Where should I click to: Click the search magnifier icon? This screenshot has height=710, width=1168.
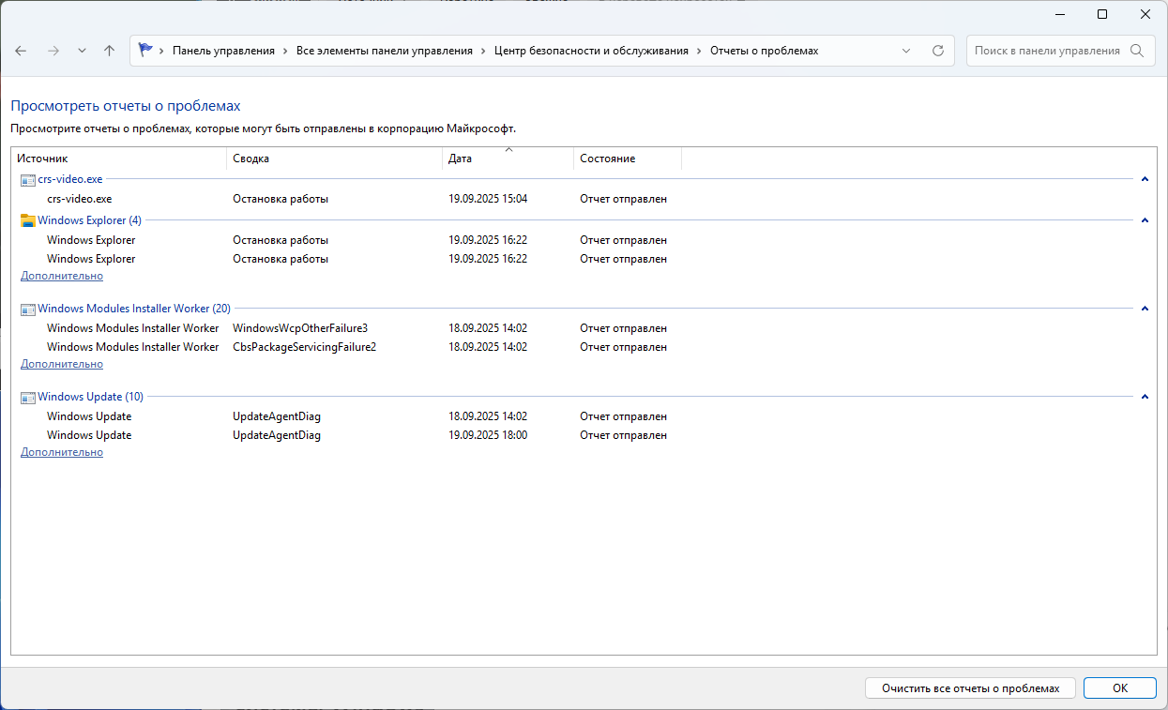point(1137,51)
